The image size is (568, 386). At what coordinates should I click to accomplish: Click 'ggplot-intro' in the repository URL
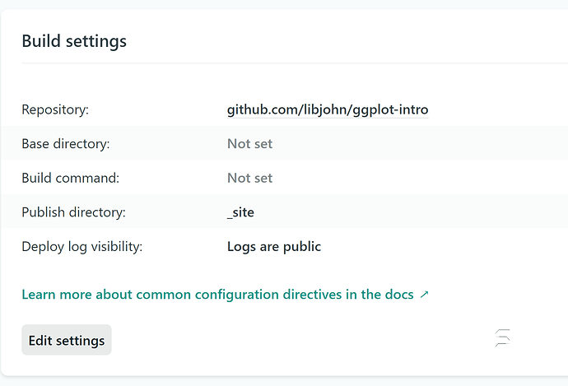pos(390,109)
